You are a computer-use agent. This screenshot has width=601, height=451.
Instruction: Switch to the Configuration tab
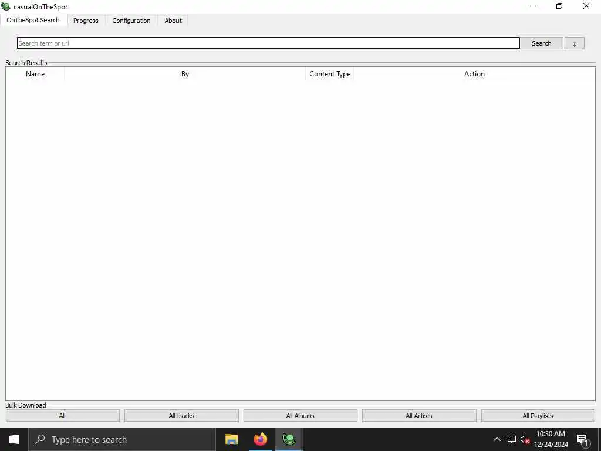tap(131, 21)
